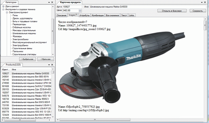Collapse the Электроинструмент tree node
This screenshot has height=123, width=209.
pyautogui.click(x=7, y=12)
